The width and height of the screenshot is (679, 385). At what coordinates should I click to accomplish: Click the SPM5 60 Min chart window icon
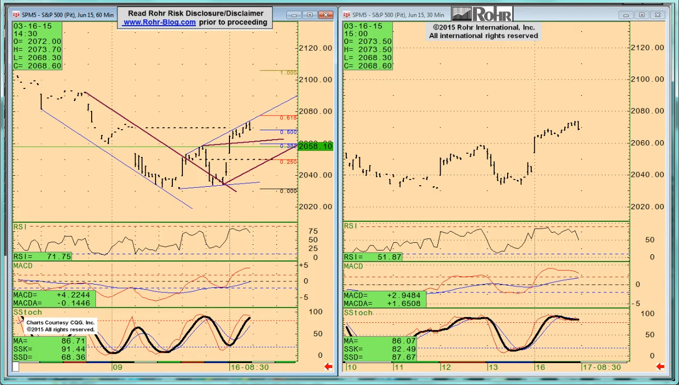pos(16,15)
